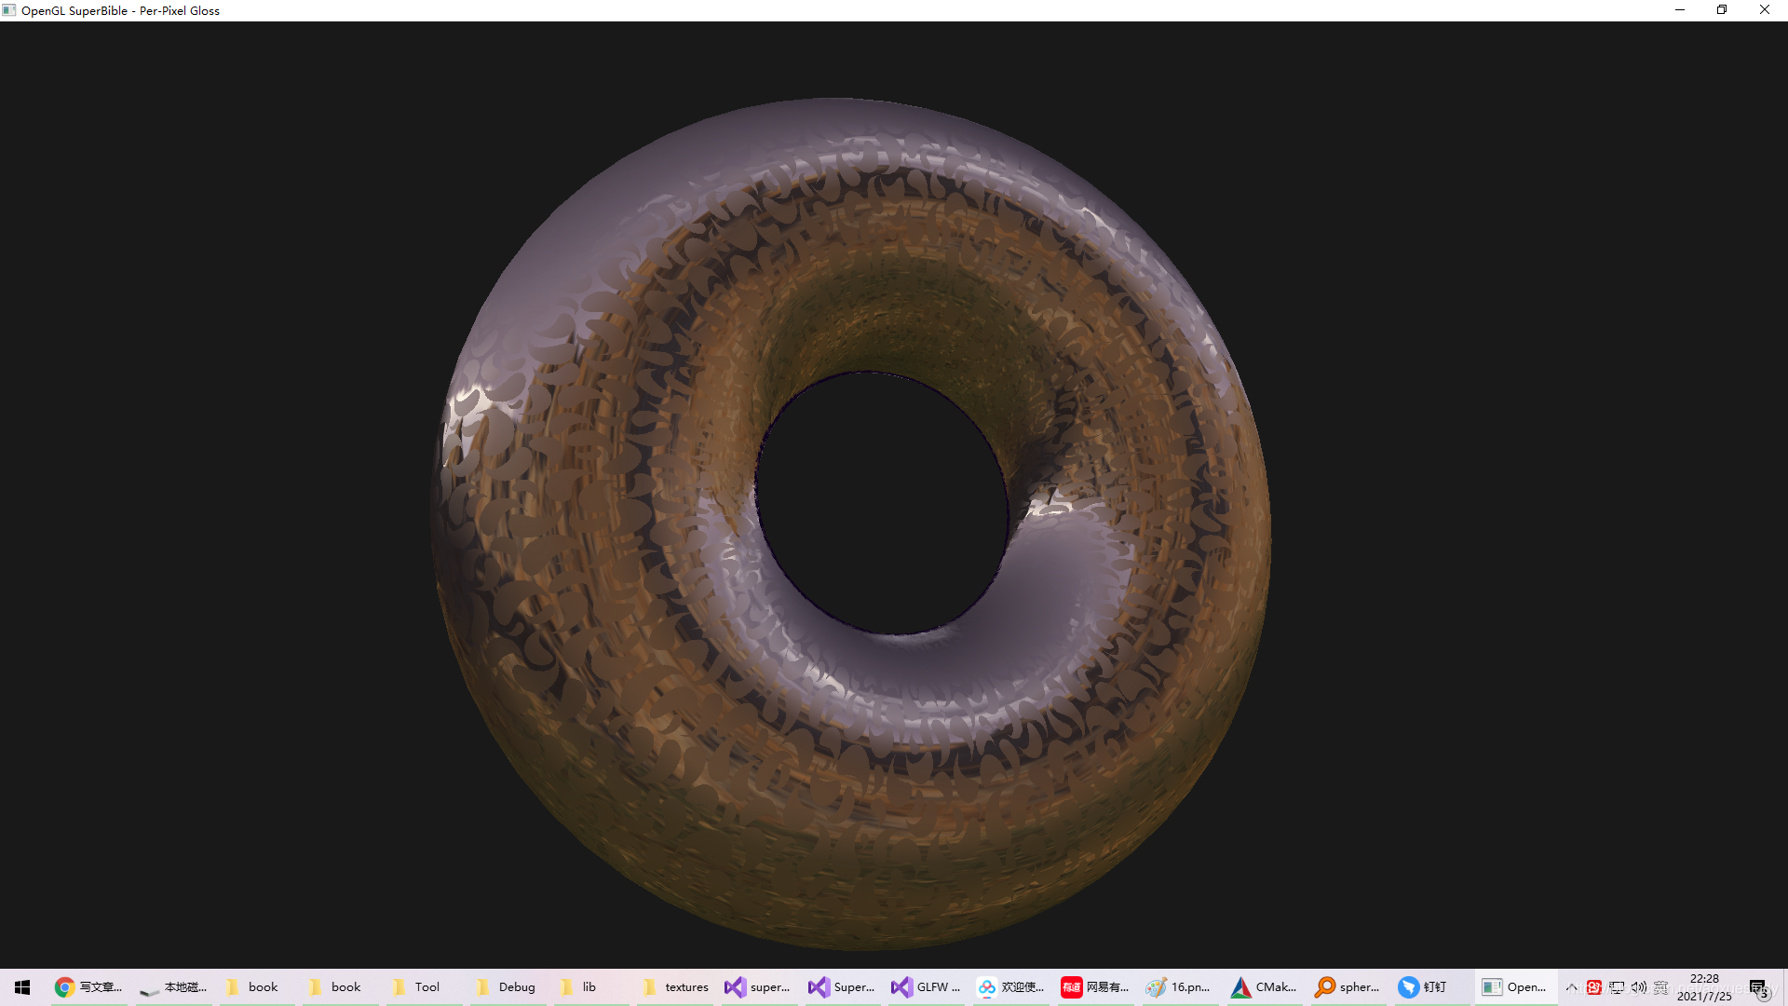Viewport: 1788px width, 1006px height.
Task: Open the textures folder window
Action: [x=675, y=987]
